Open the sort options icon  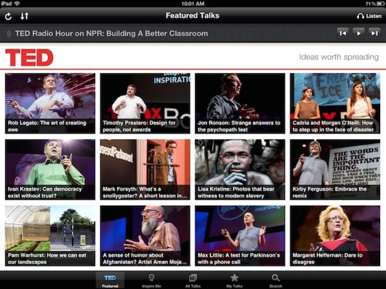[25, 16]
